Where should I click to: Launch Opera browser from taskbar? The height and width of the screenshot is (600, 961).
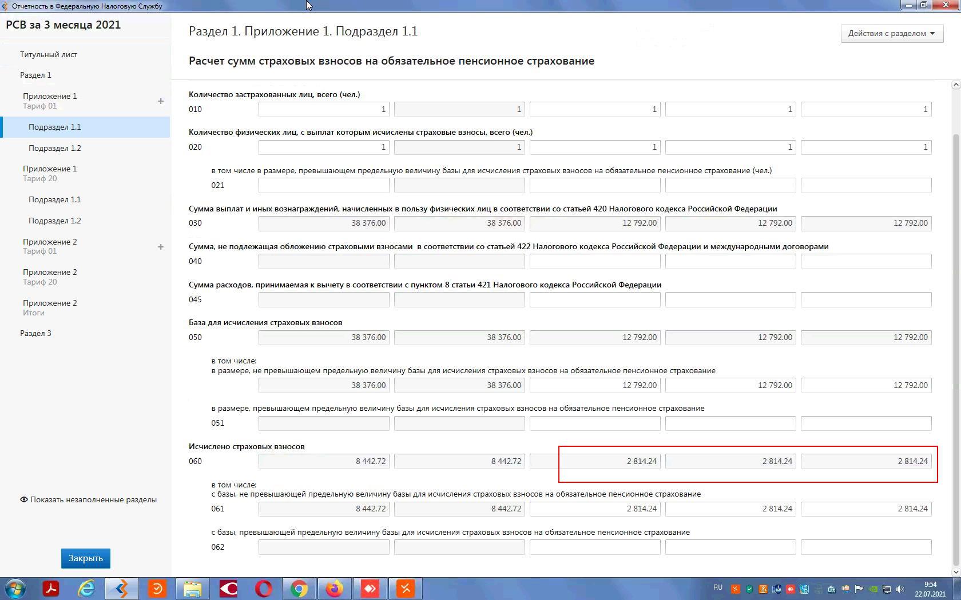tap(264, 589)
